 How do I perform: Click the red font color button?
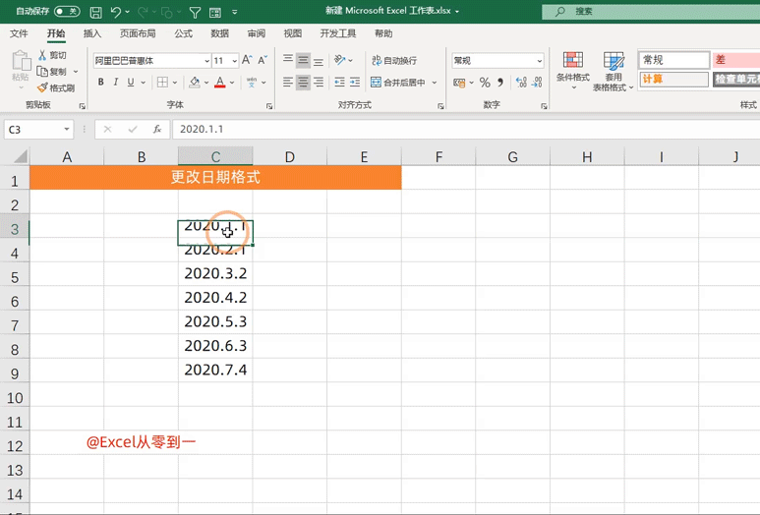click(x=220, y=82)
